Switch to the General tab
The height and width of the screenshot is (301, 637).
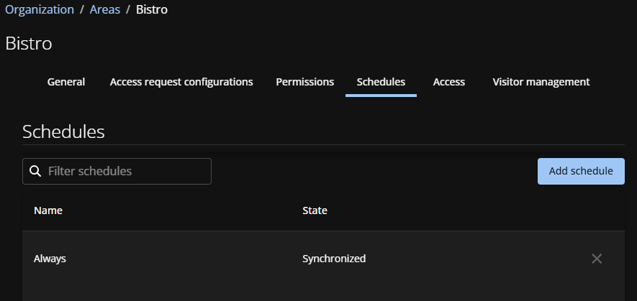click(66, 82)
